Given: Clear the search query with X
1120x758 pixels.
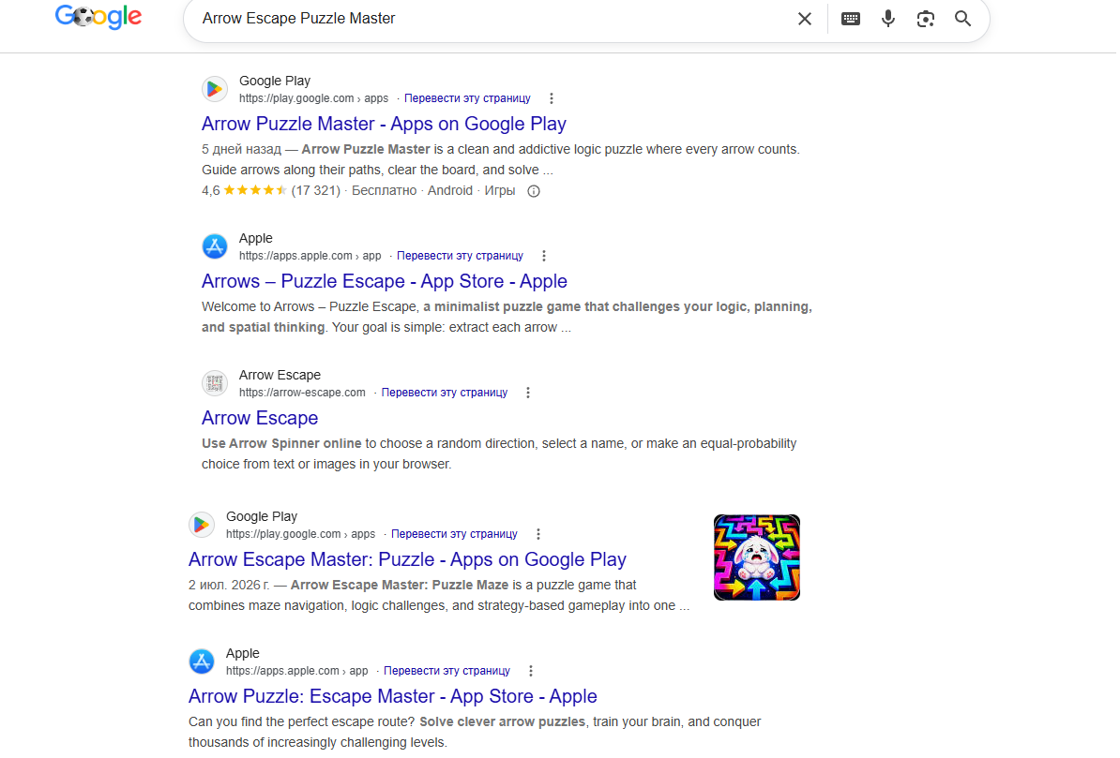Looking at the screenshot, I should click(x=807, y=19).
